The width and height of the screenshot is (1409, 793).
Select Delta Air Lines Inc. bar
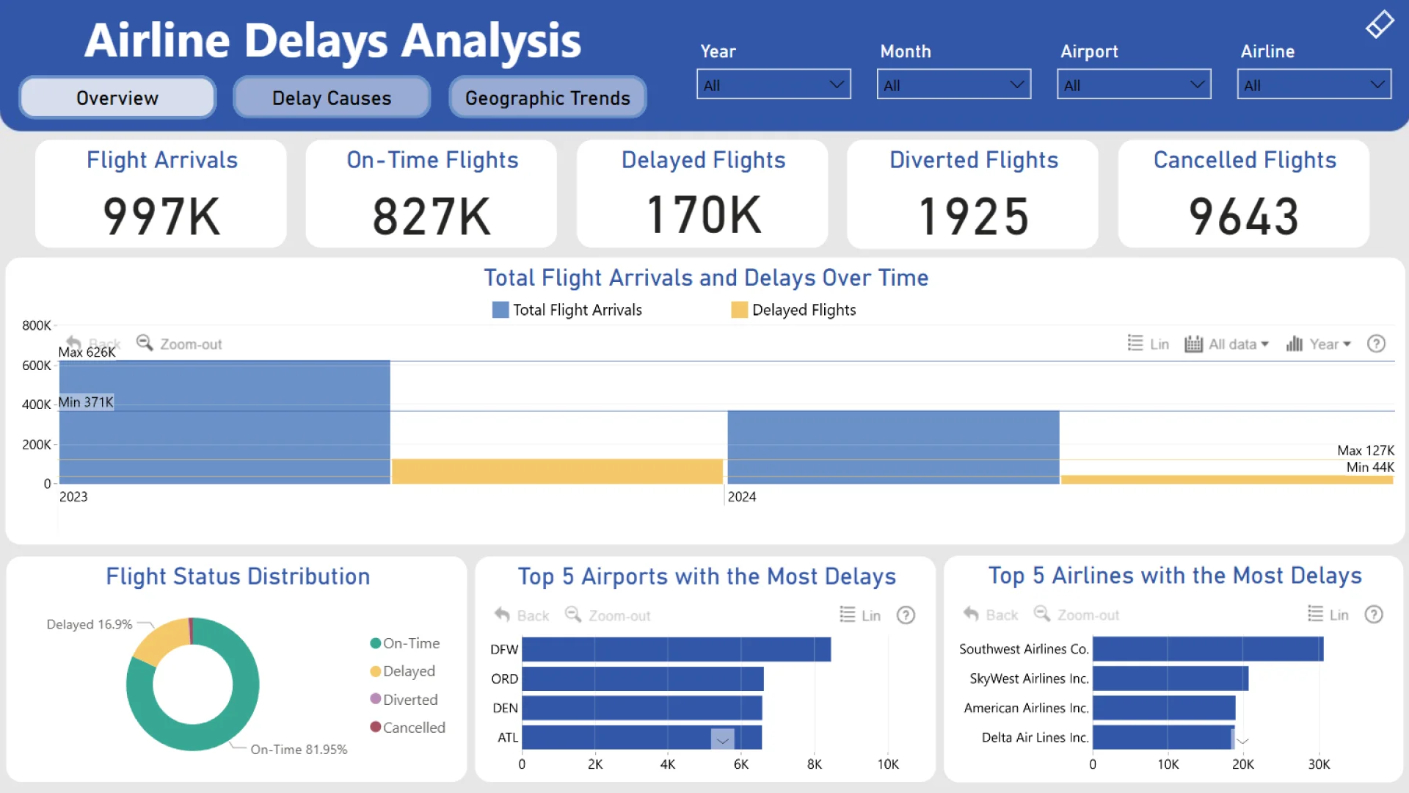pos(1163,737)
